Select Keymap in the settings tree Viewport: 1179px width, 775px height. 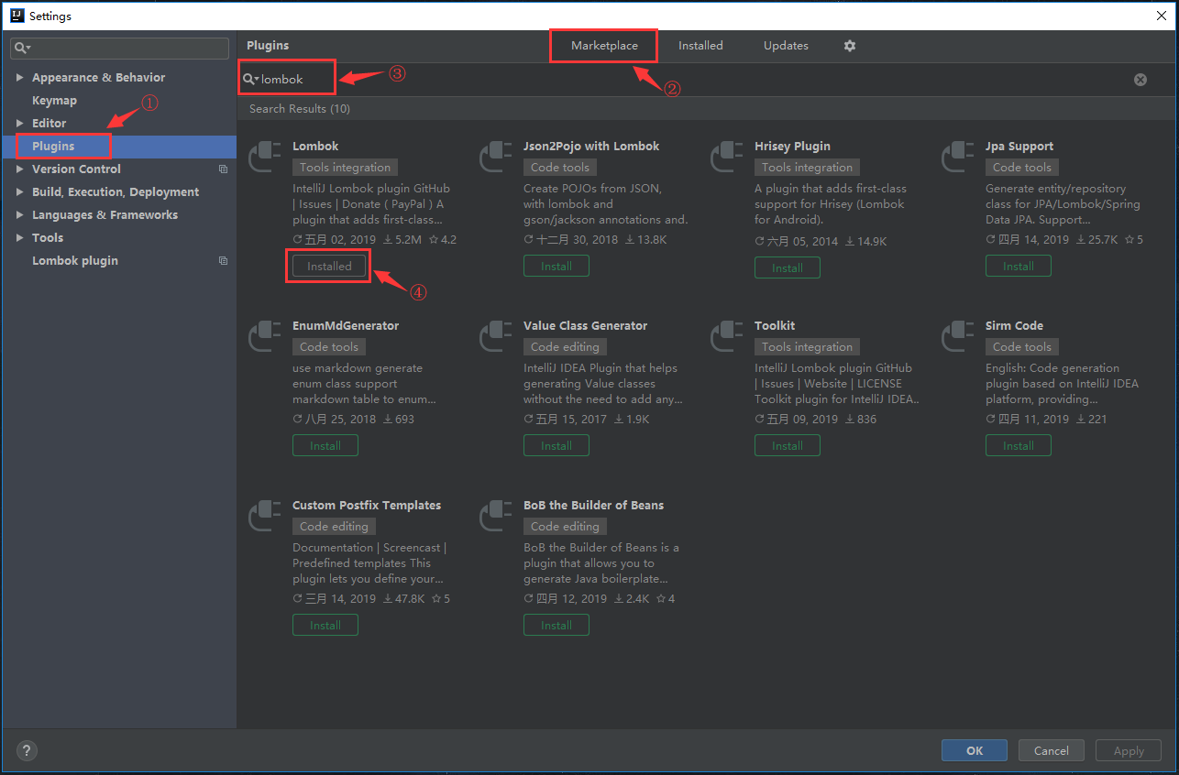tap(54, 101)
